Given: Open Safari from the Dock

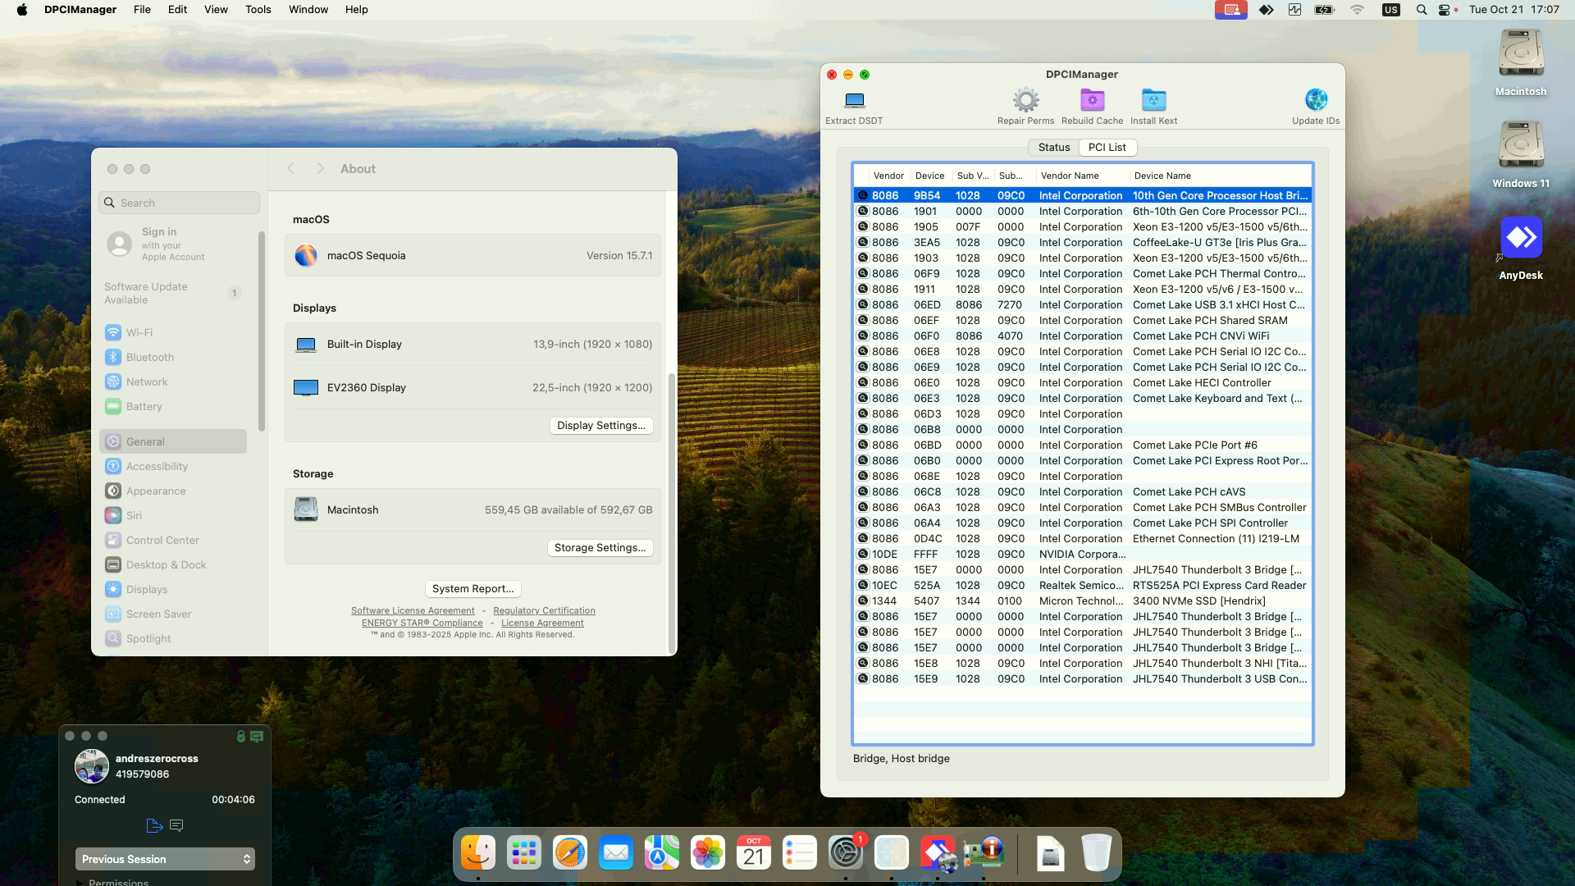Looking at the screenshot, I should pyautogui.click(x=569, y=853).
